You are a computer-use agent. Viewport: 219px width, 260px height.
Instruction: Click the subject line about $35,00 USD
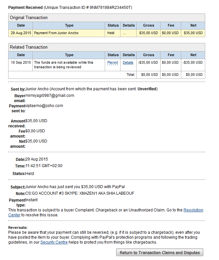pos(75,187)
